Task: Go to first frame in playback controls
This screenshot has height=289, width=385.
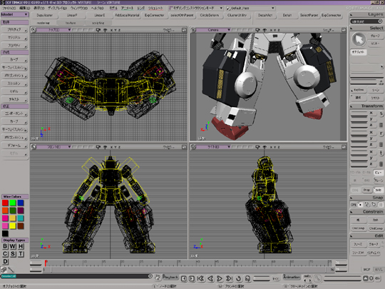Action: [x=200, y=278]
